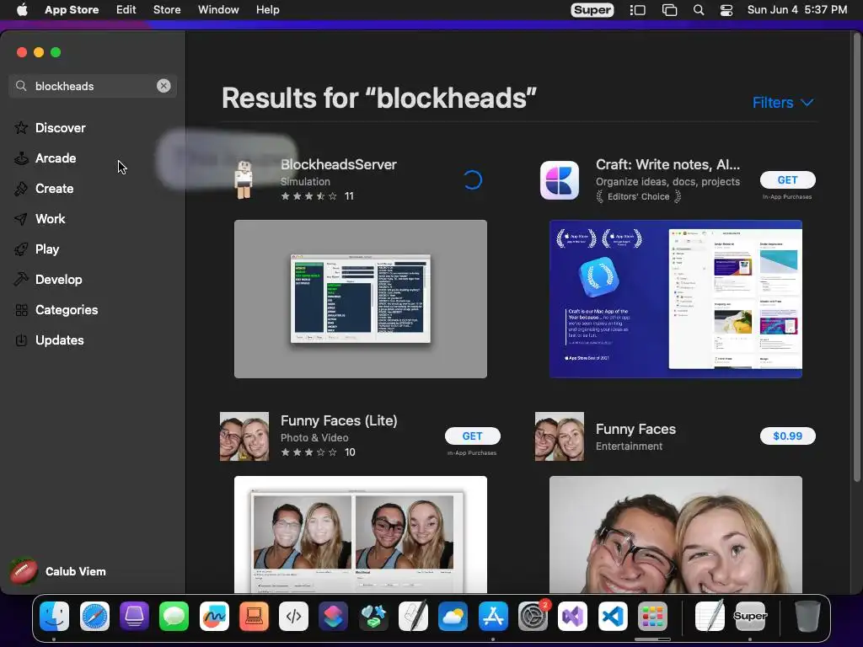Open the Help menu
This screenshot has height=647, width=863.
pos(267,10)
